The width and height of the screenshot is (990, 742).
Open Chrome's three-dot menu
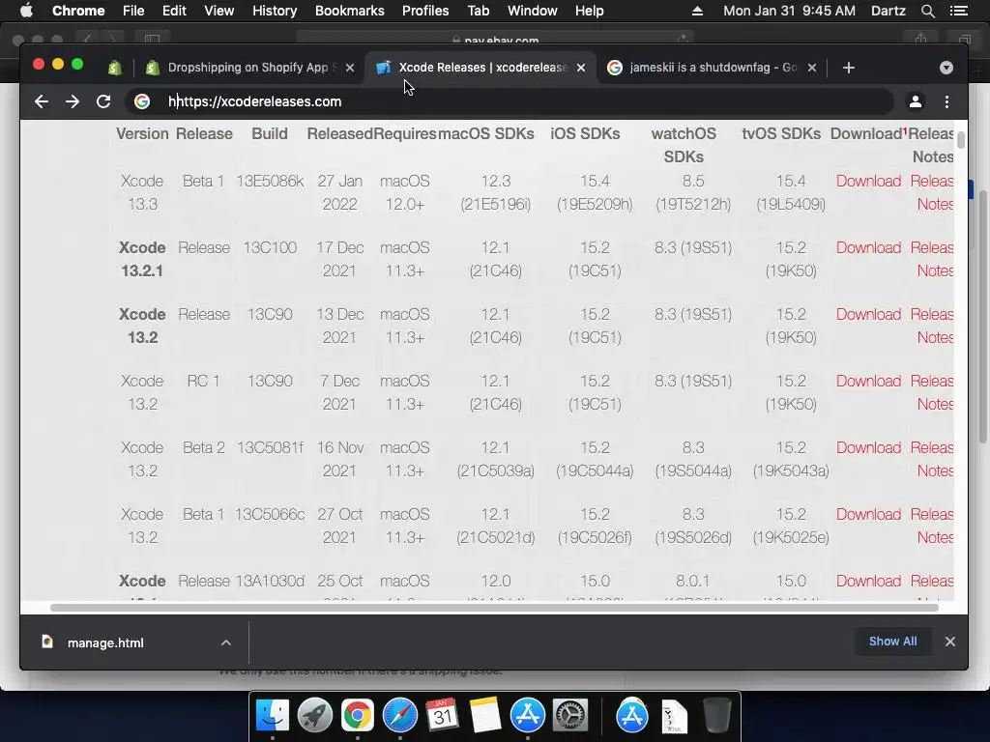946,101
